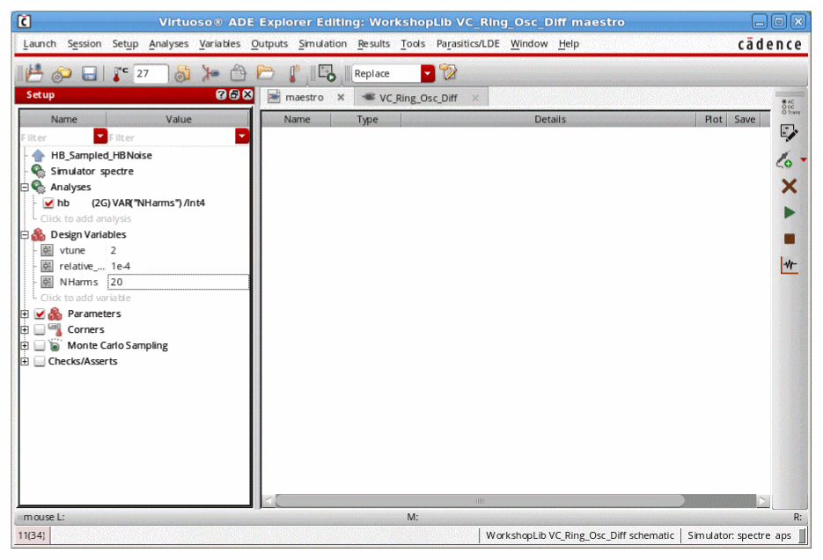The width and height of the screenshot is (823, 560).
Task: Select the AC radio button
Action: pyautogui.click(x=784, y=101)
